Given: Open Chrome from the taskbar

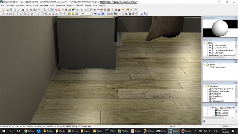Looking at the screenshot, I should [x=29, y=131].
